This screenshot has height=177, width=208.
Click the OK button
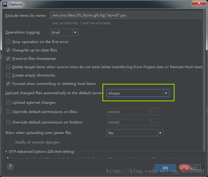[x=165, y=168]
